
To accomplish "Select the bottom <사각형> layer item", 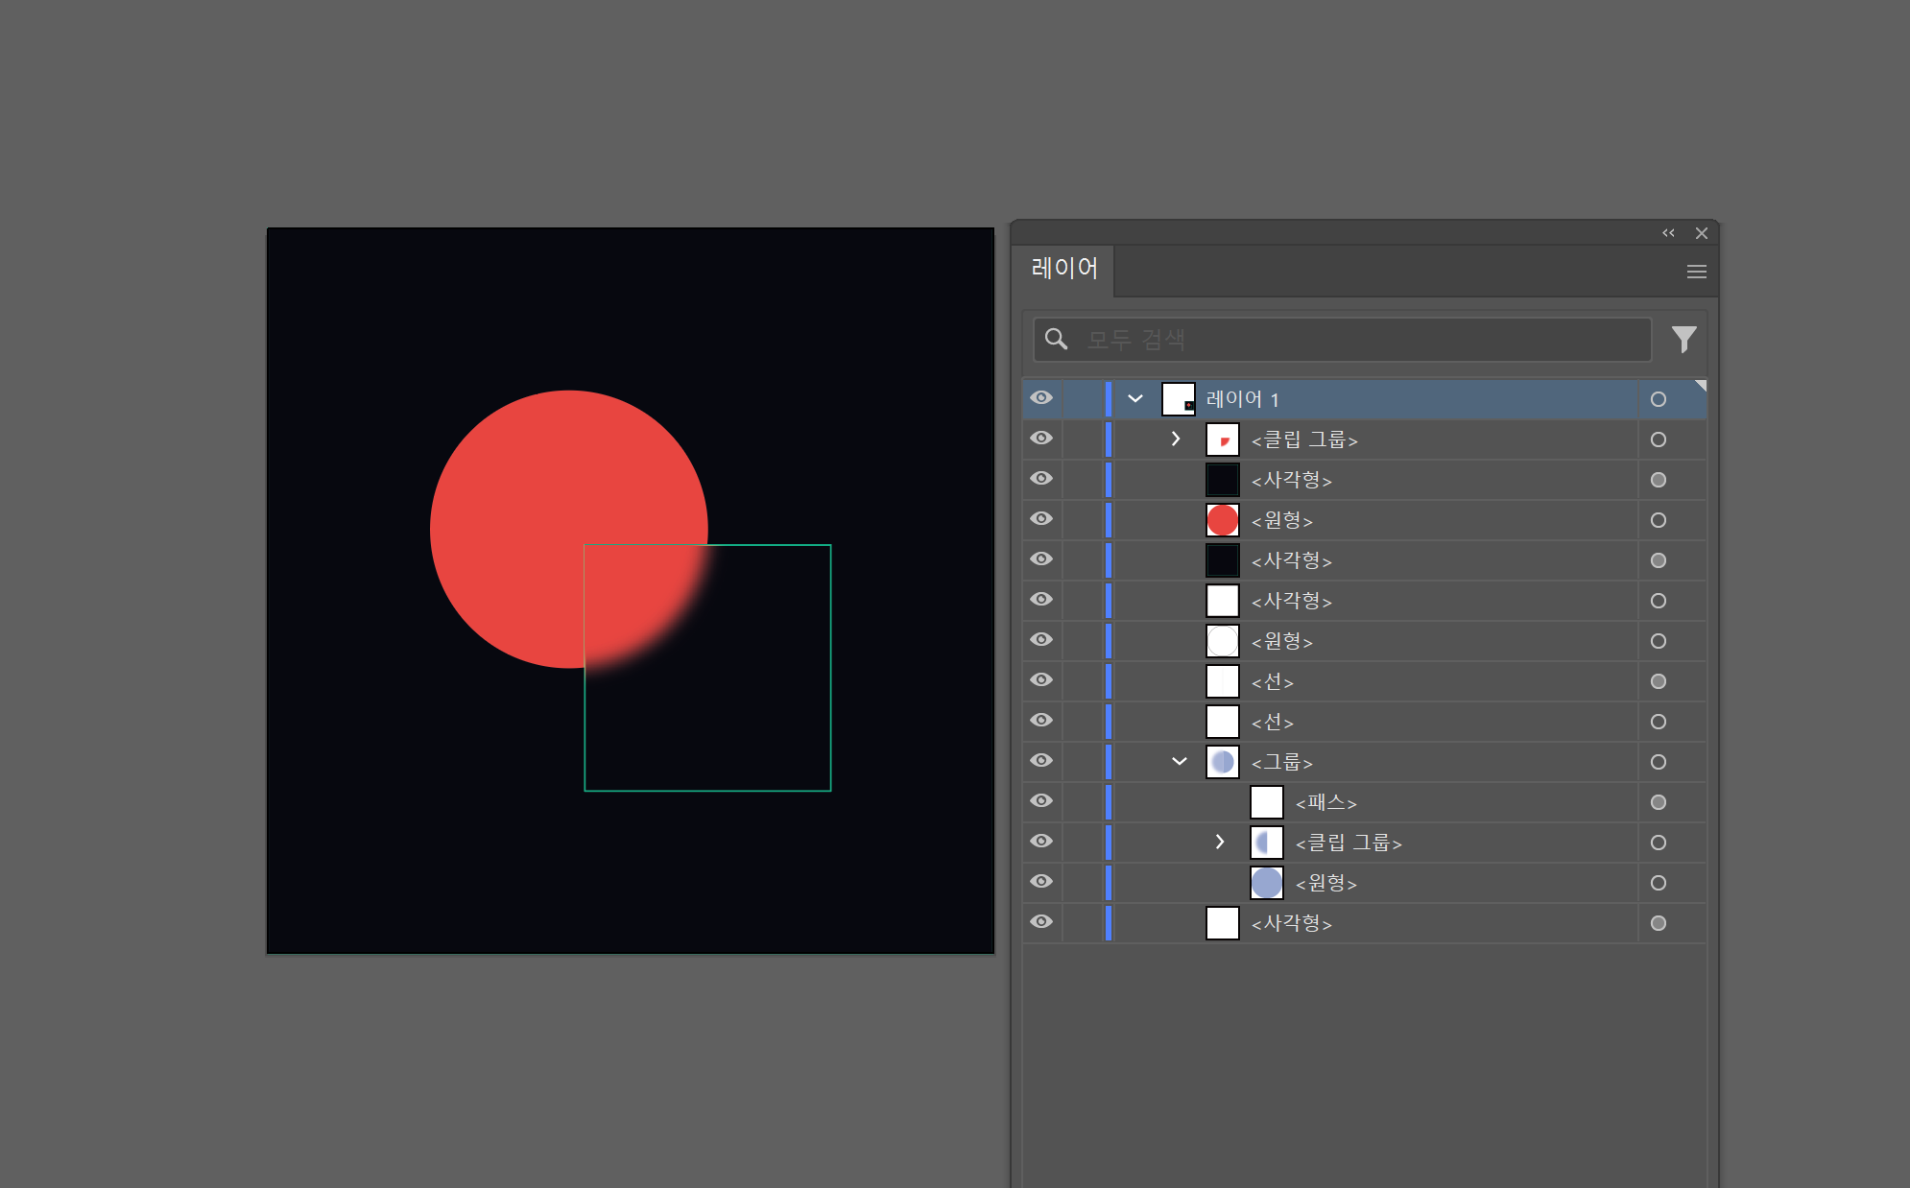I will tap(1291, 923).
